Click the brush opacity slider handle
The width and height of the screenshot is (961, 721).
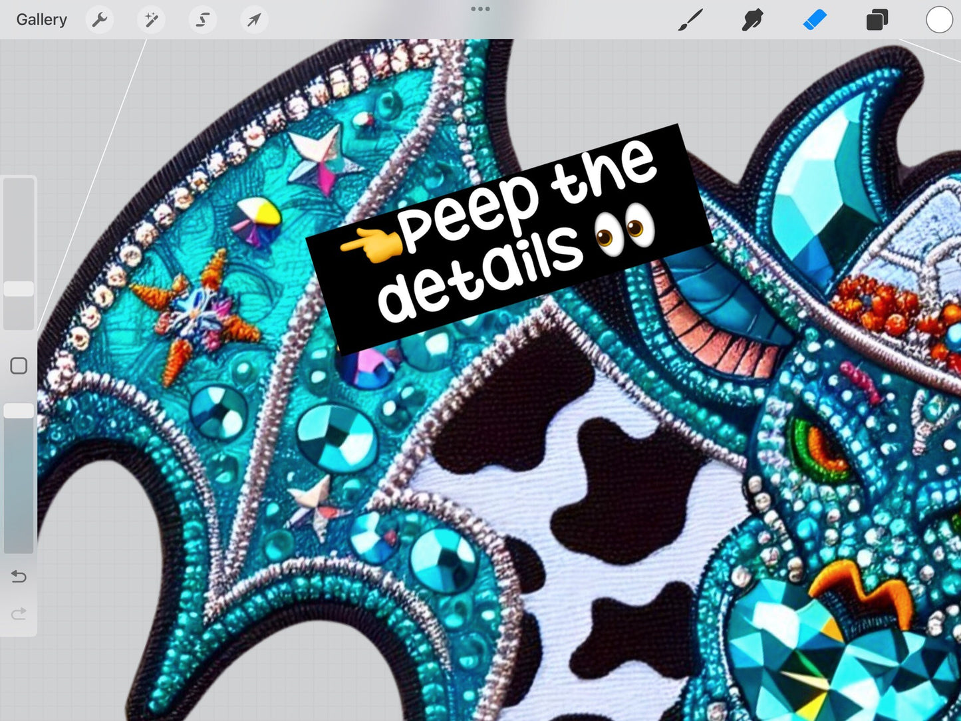[19, 410]
